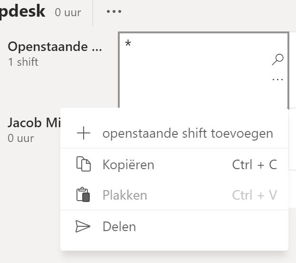Click the Openstaande shifts row label
Screen dimensions: 296x263
coord(55,47)
